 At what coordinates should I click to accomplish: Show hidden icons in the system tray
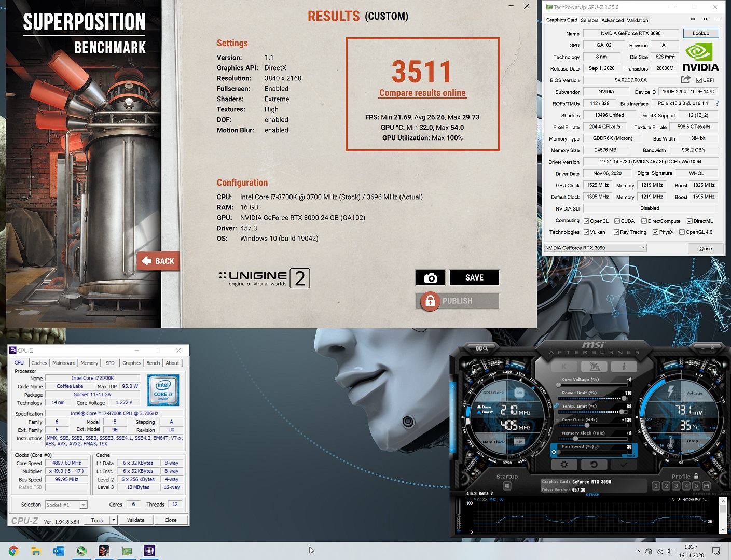pyautogui.click(x=637, y=551)
